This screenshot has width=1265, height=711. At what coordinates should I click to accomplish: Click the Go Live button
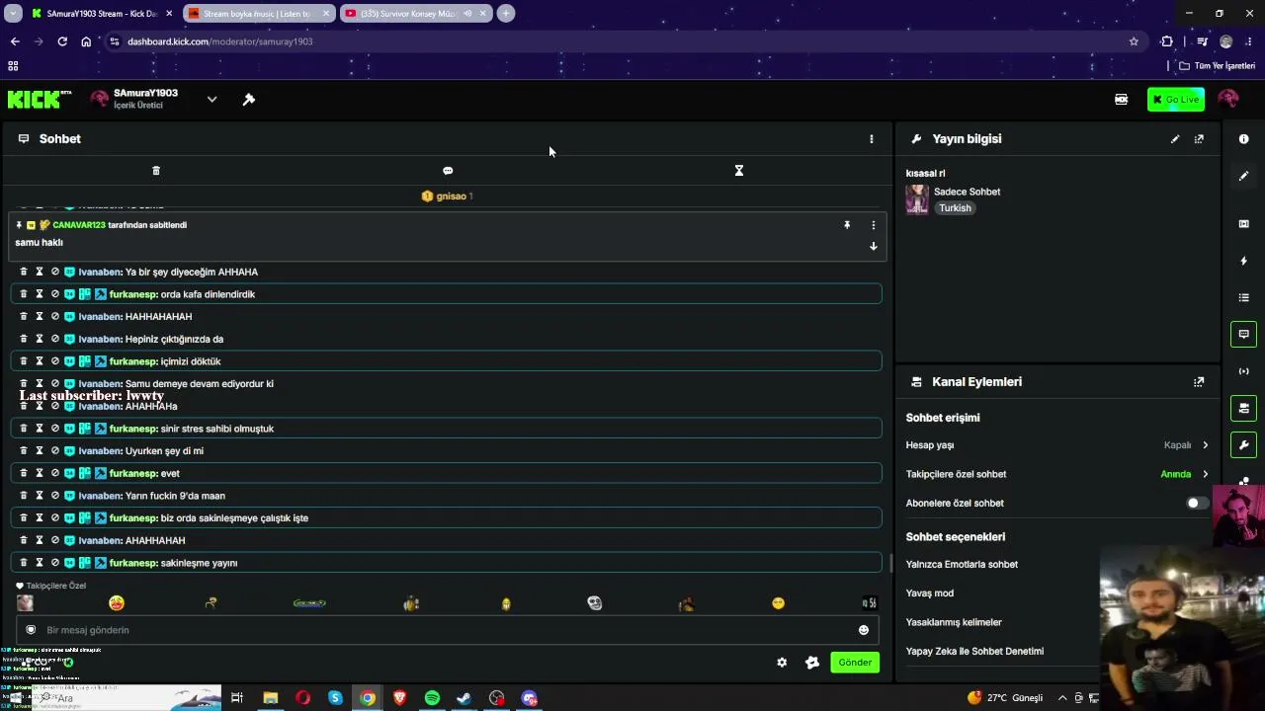(x=1176, y=99)
